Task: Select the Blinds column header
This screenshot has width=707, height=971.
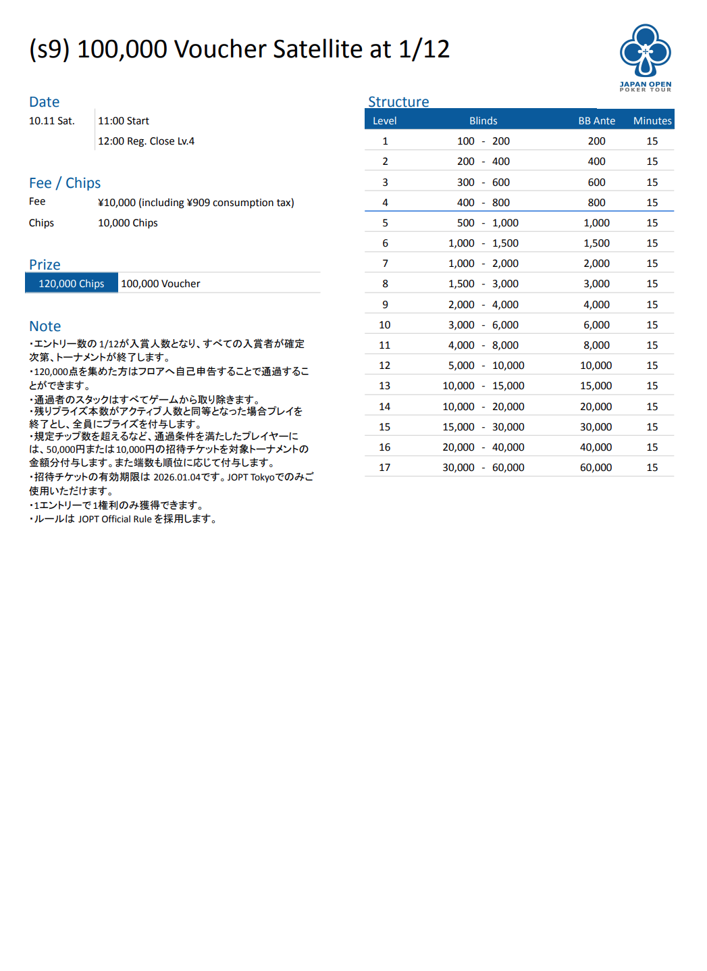Action: point(483,121)
